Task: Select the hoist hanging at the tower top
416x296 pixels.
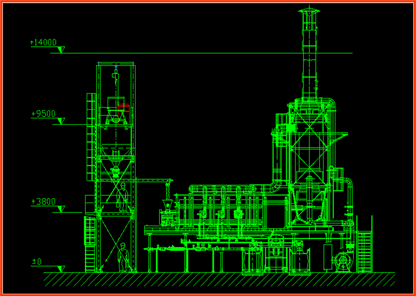Action: point(116,76)
